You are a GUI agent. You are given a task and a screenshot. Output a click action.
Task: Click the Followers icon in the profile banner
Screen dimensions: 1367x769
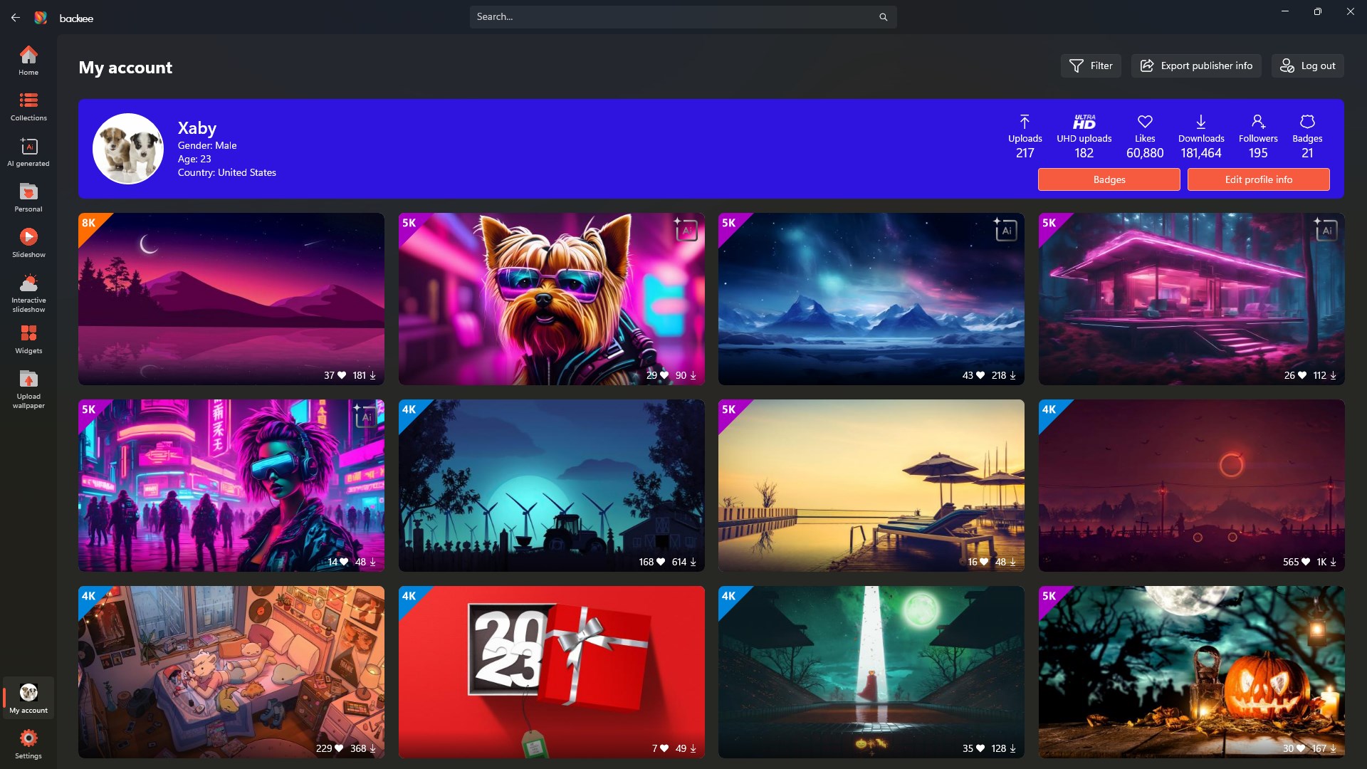[1257, 120]
